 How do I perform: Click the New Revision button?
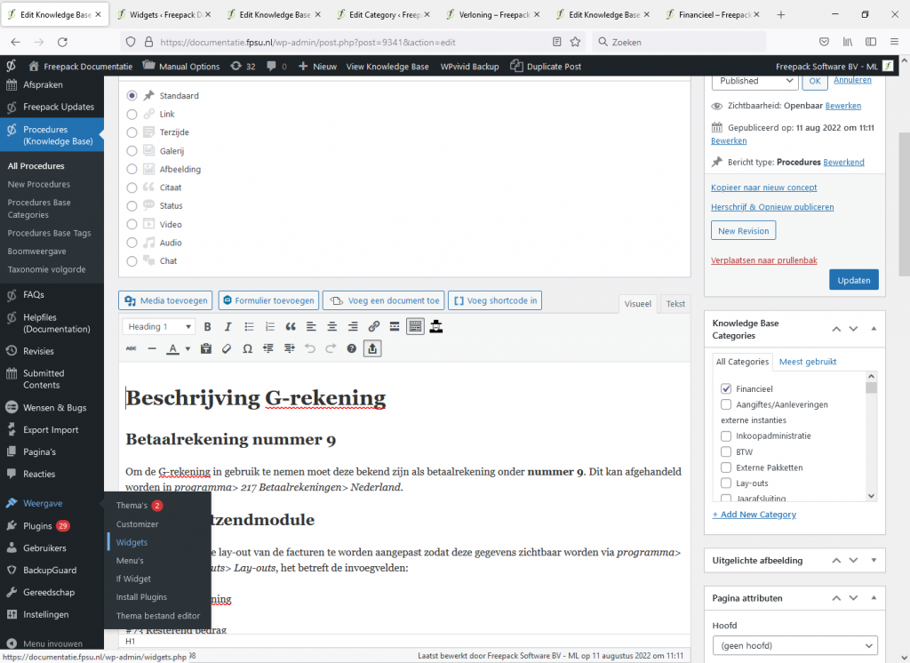744,231
